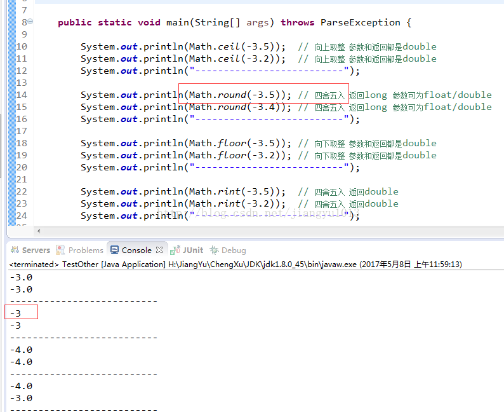This screenshot has height=412, width=504.
Task: Click the Debug bug icon
Action: coord(214,250)
